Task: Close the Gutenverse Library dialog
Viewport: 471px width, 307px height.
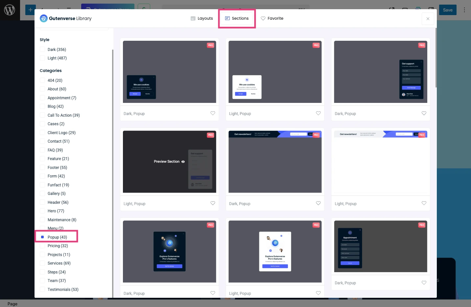Action: click(x=428, y=19)
